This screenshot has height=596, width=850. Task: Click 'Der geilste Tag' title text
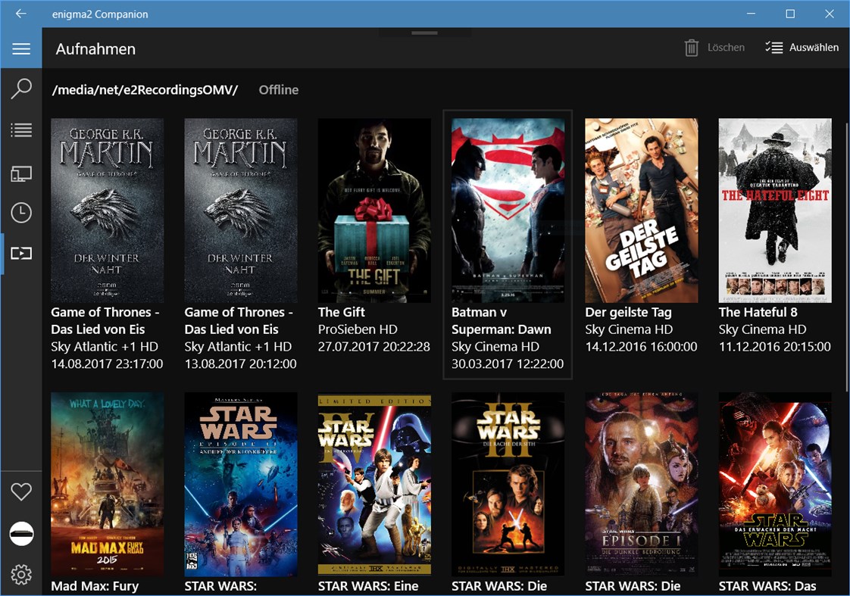click(x=628, y=312)
